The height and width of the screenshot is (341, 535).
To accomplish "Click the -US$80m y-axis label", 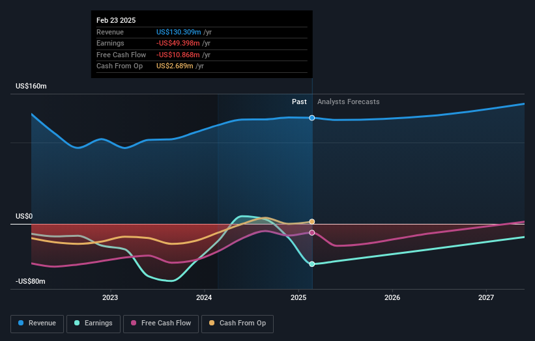I will coord(31,281).
